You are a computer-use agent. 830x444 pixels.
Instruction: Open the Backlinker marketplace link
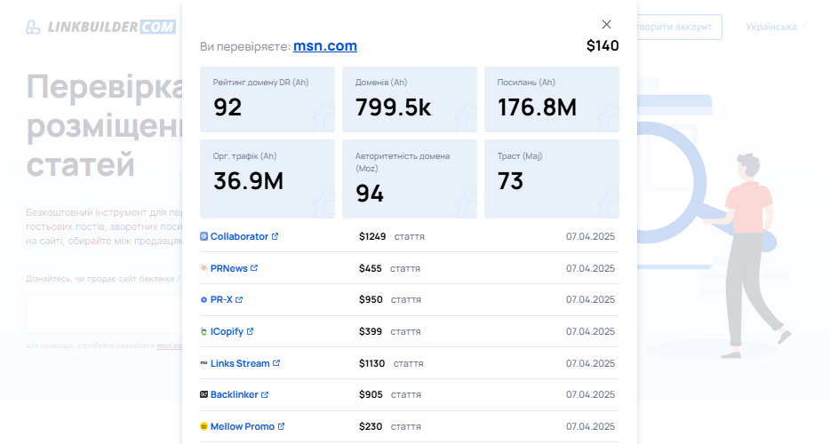point(234,395)
